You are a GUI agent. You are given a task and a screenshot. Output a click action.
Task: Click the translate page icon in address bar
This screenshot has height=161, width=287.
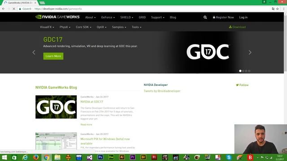[273, 9]
